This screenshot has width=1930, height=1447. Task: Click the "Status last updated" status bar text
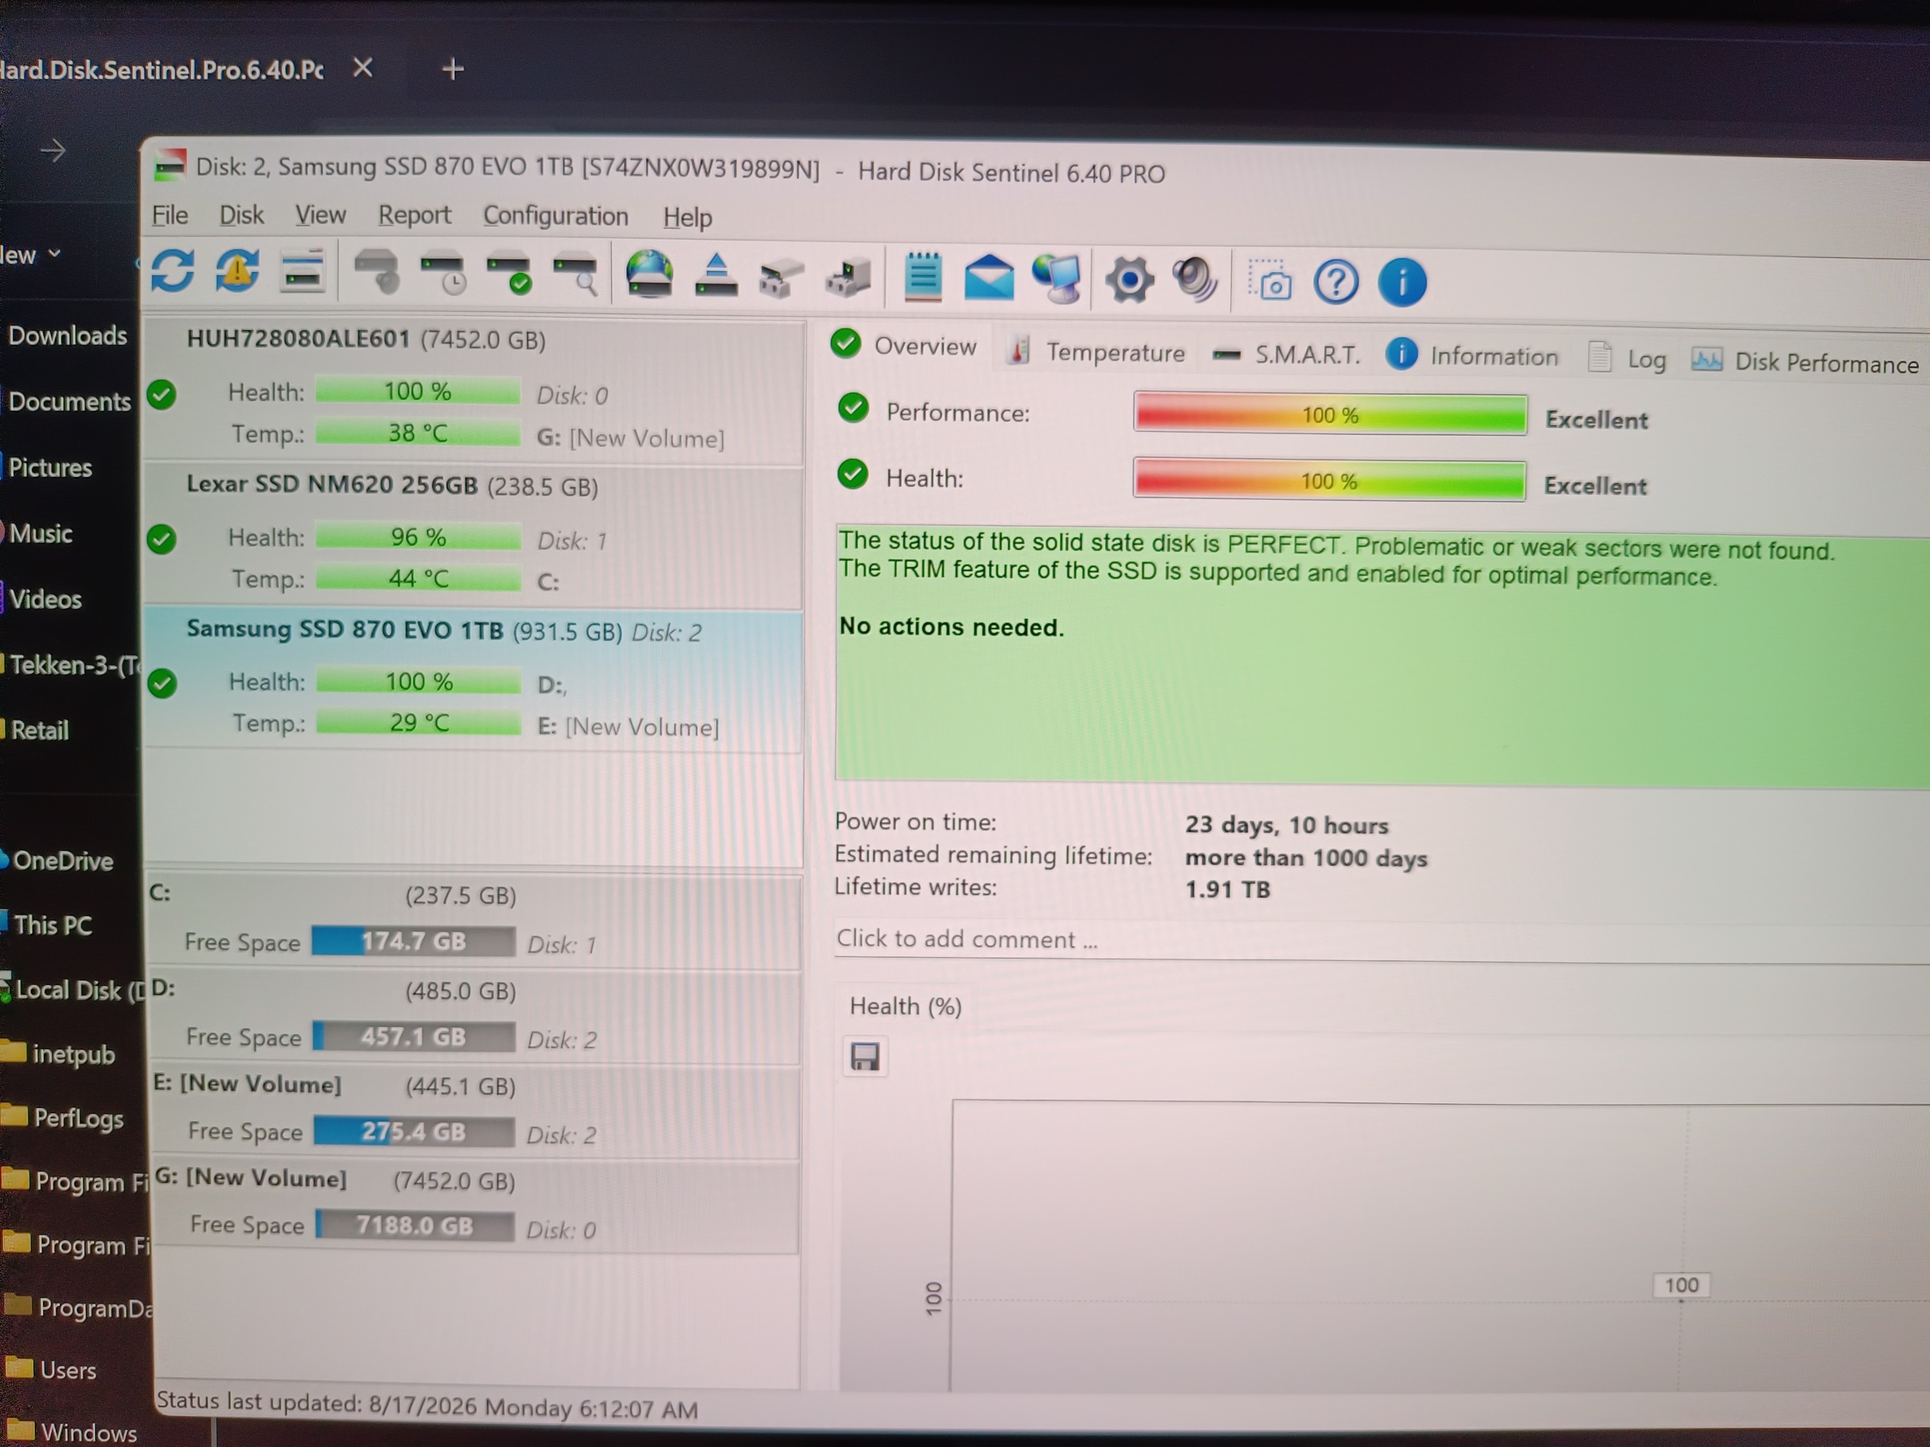pyautogui.click(x=427, y=1405)
